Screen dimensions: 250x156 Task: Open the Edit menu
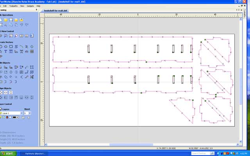[5, 6]
